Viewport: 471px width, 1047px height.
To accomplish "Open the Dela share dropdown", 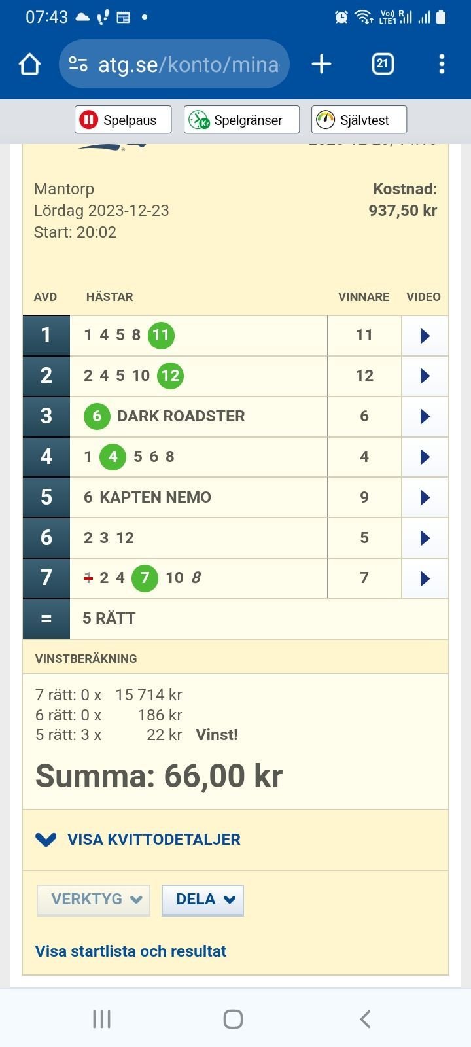I will [203, 900].
